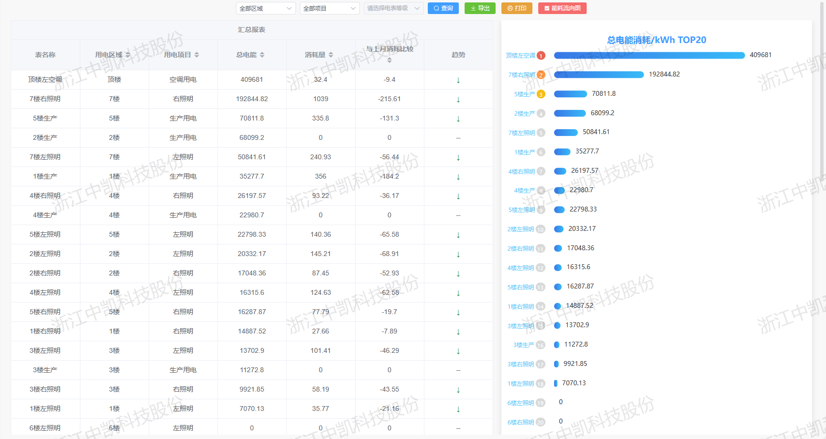Click the down trend arrow for 7楼右照明
The image size is (826, 439).
pyautogui.click(x=458, y=99)
